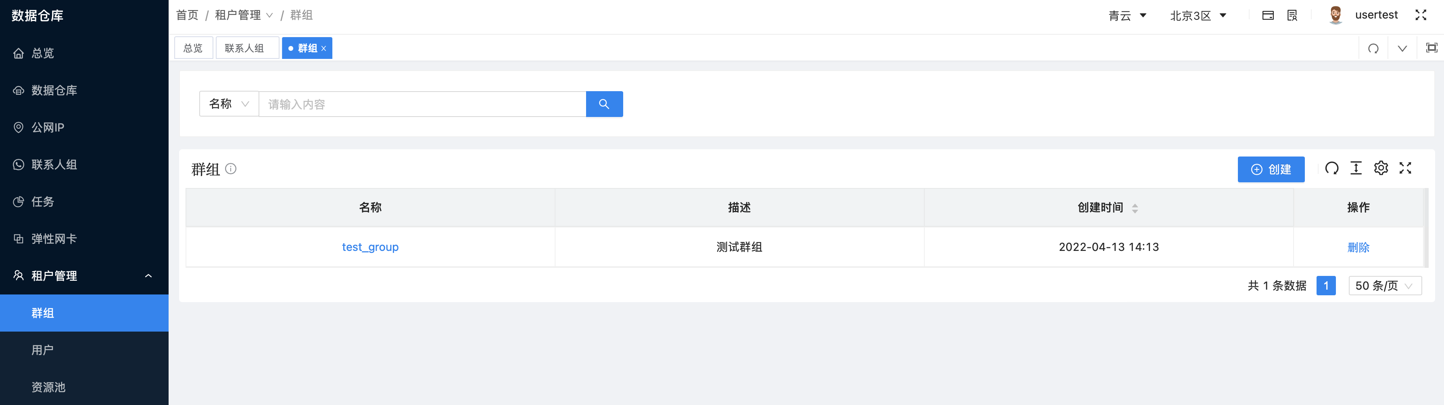The height and width of the screenshot is (405, 1444).
Task: Open the test_group detail link
Action: [370, 247]
